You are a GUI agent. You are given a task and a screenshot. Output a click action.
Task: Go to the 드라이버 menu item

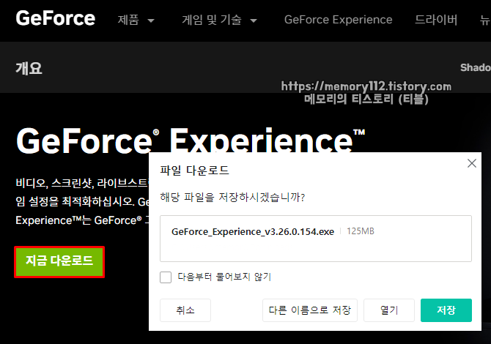point(436,20)
